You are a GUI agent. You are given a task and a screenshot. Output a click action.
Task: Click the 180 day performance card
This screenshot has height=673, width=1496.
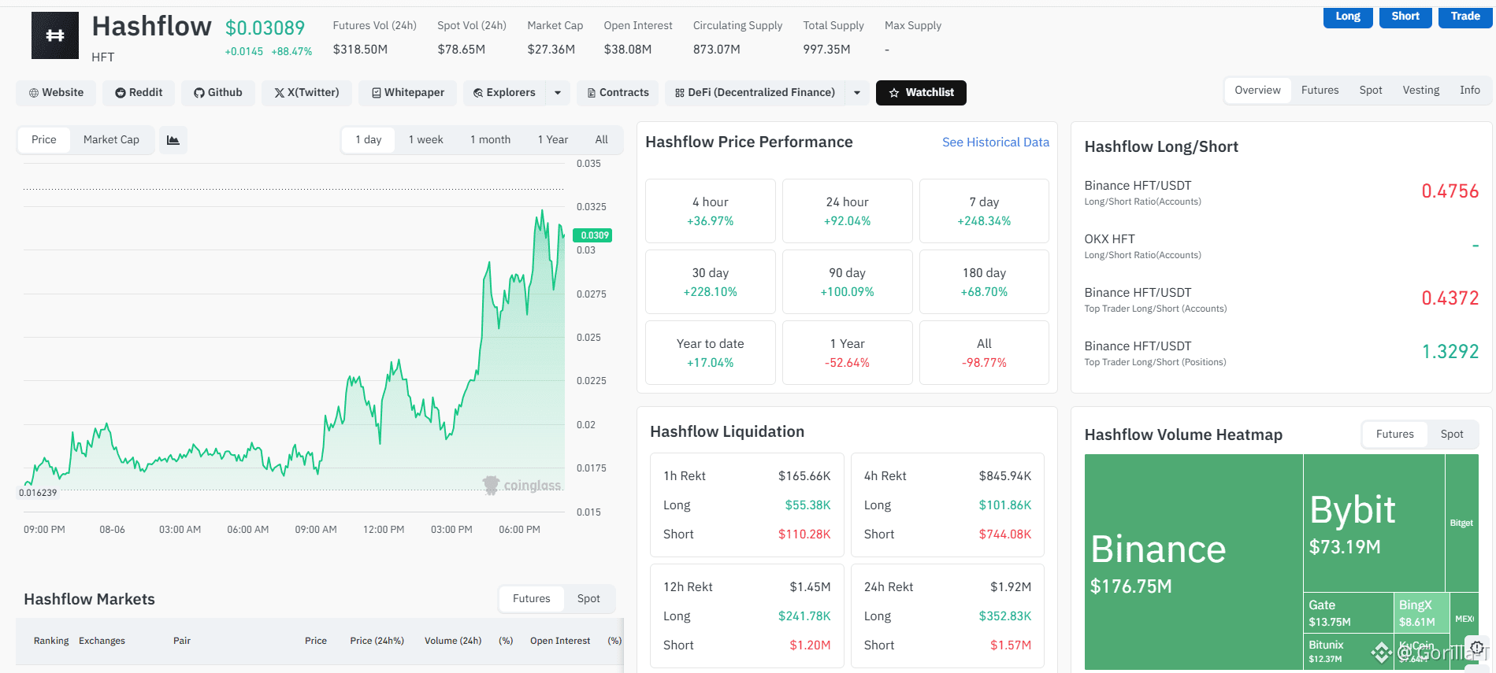point(984,282)
